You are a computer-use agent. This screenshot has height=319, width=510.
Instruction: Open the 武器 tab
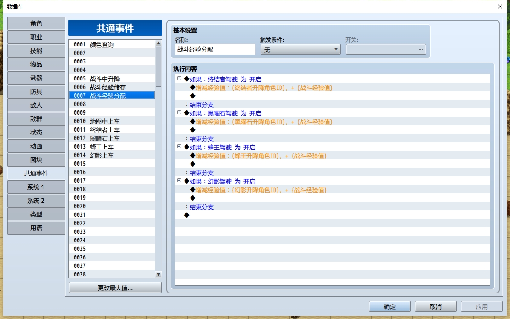(36, 78)
